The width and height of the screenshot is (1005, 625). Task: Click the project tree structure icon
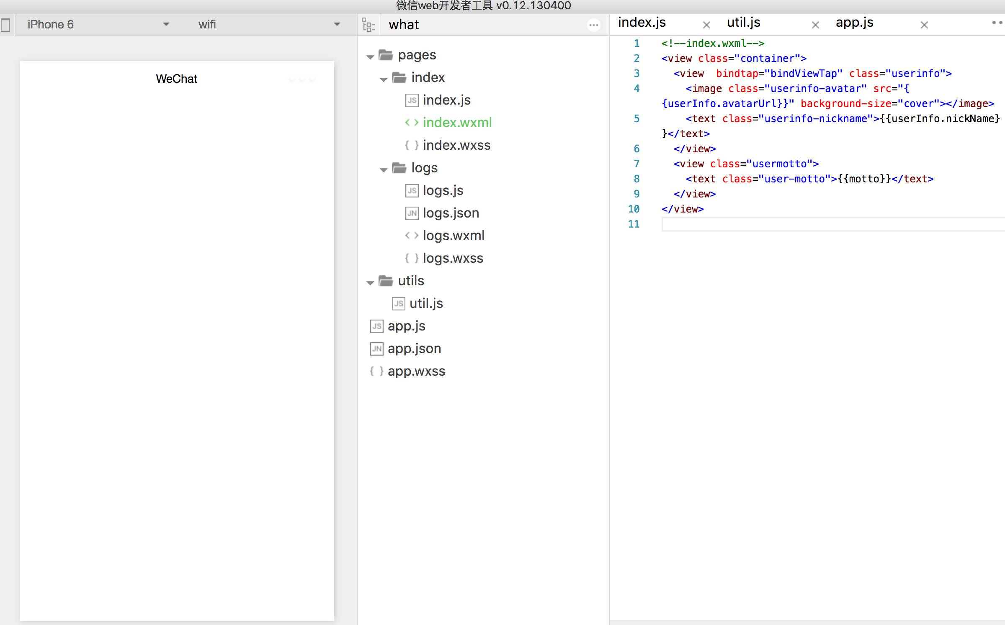pyautogui.click(x=368, y=25)
